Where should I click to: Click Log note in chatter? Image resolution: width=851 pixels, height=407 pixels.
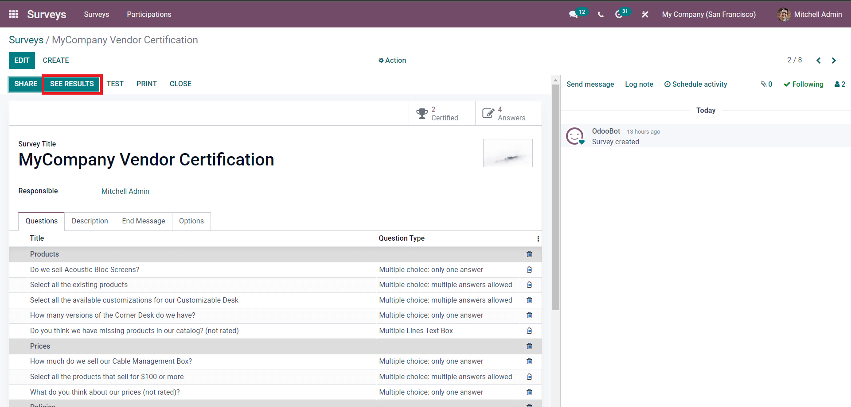(x=639, y=84)
